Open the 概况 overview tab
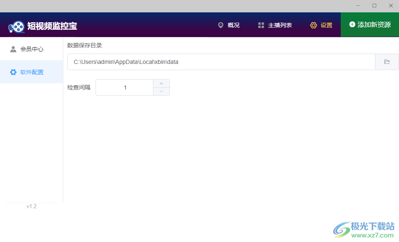This screenshot has width=399, height=242. [229, 25]
